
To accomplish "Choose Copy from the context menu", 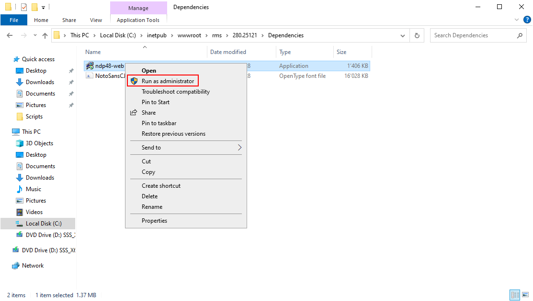I will pyautogui.click(x=186, y=172).
